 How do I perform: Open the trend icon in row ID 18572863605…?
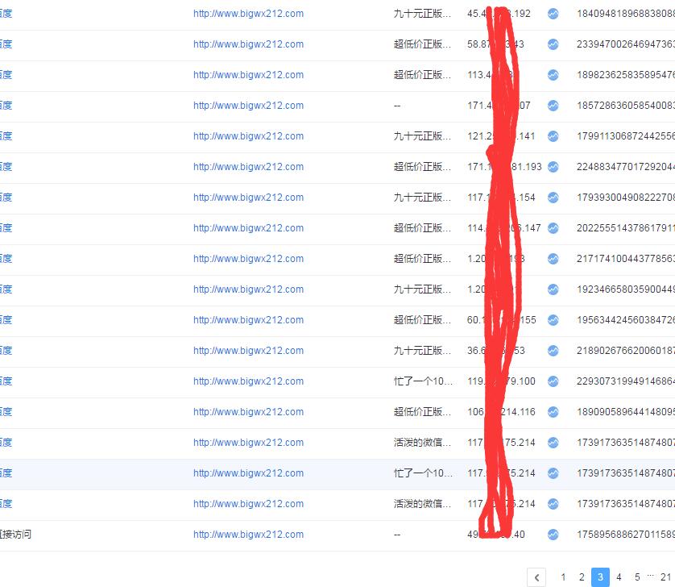[553, 106]
